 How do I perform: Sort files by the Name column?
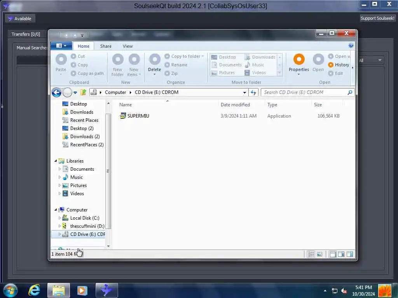(x=167, y=105)
